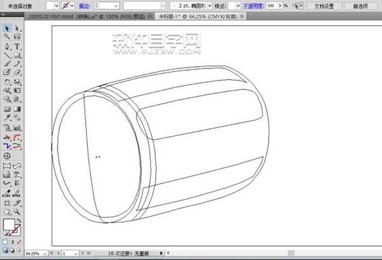This screenshot has height=260, width=382.
Task: Open the zoom level 84.25% dropdown
Action: [45, 253]
